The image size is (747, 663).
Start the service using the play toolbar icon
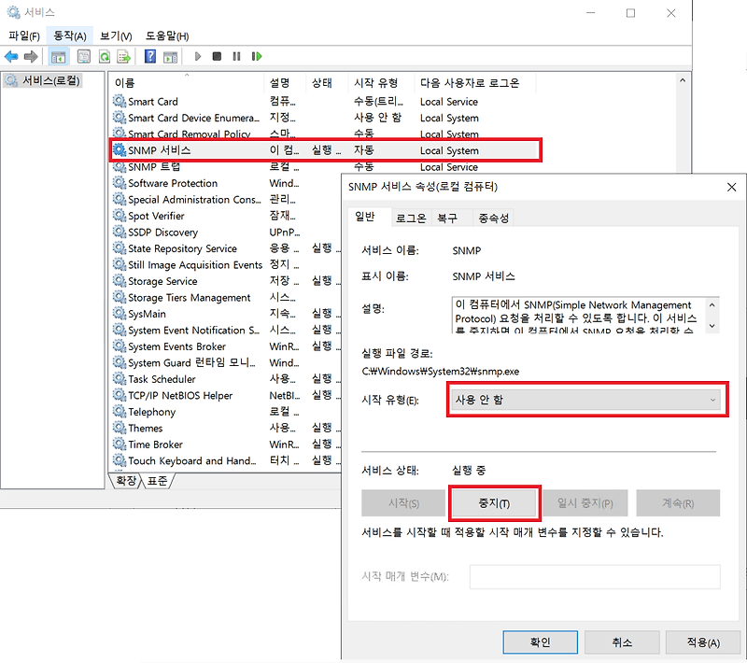tap(199, 56)
